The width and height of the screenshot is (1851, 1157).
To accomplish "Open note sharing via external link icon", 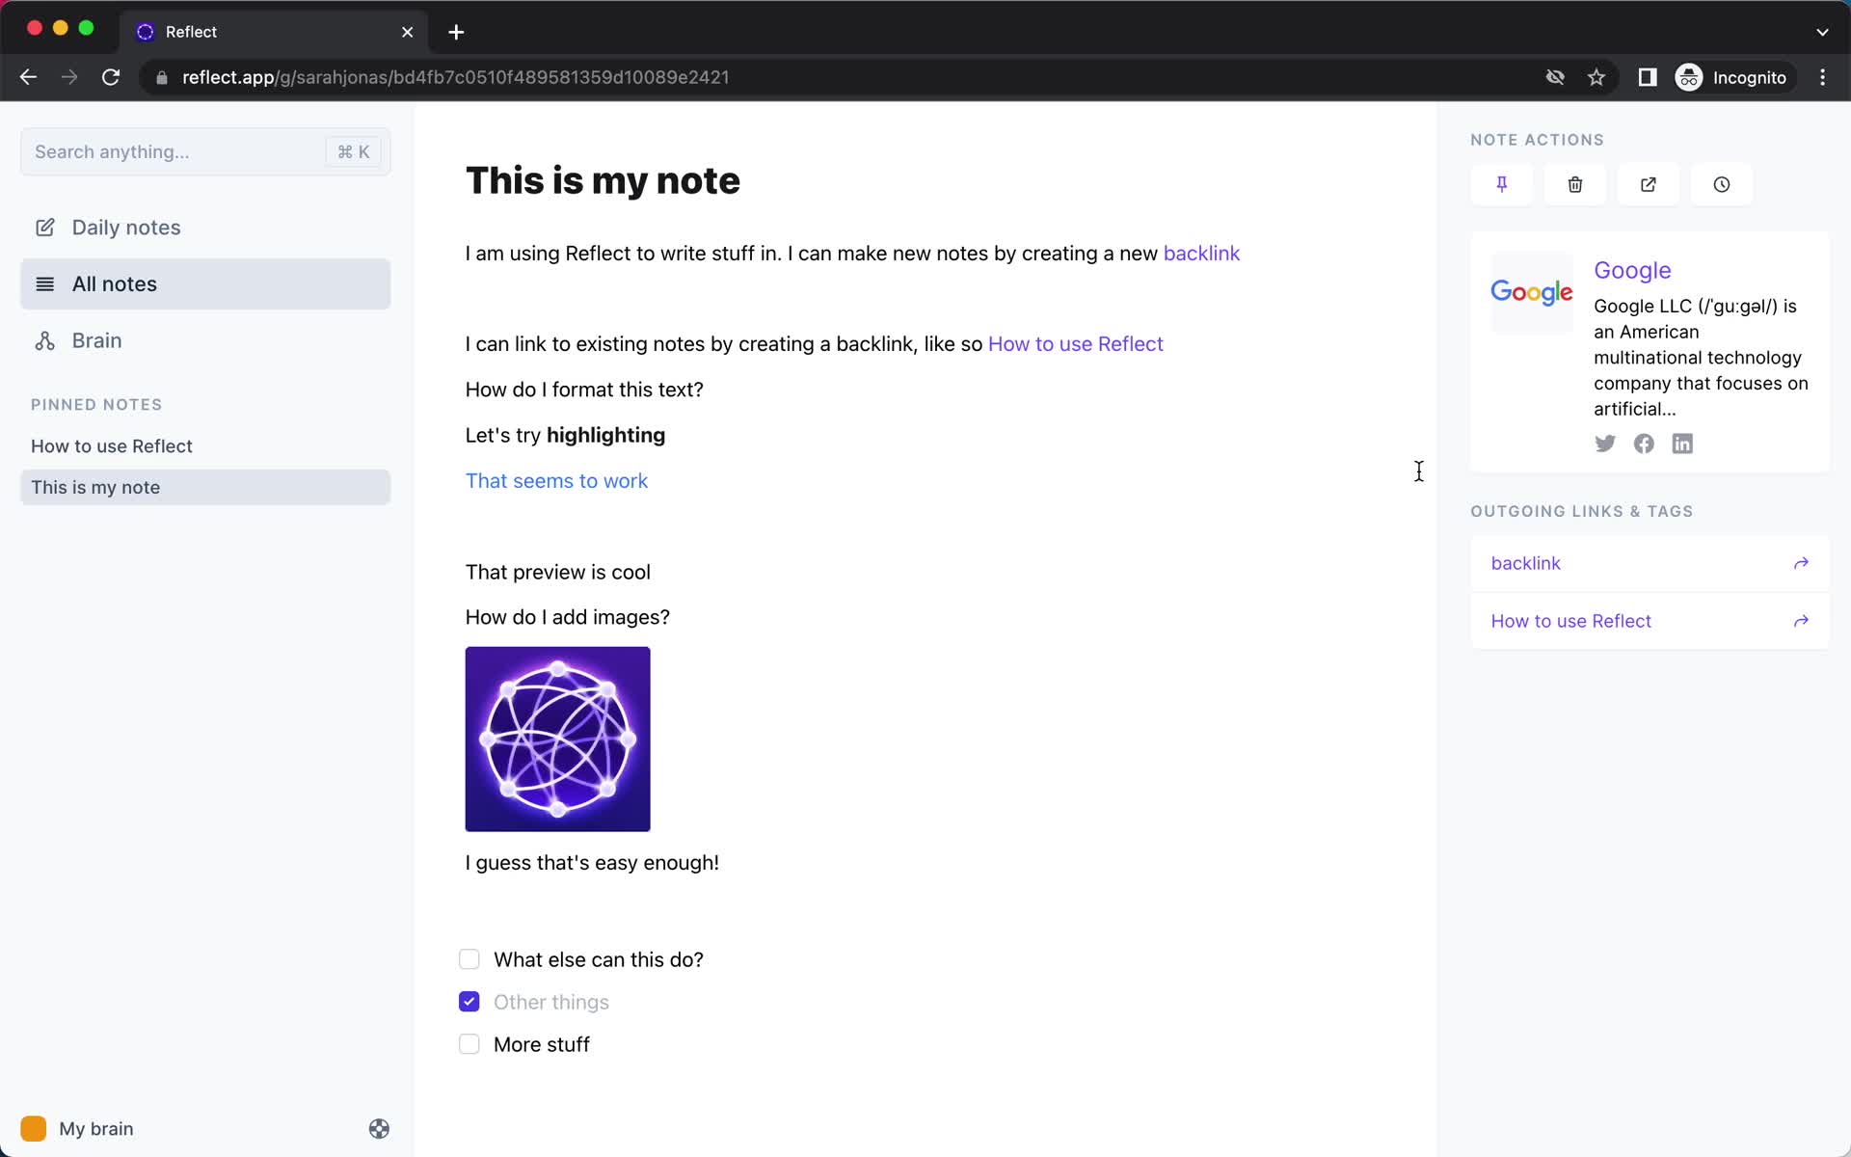I will pos(1648,184).
